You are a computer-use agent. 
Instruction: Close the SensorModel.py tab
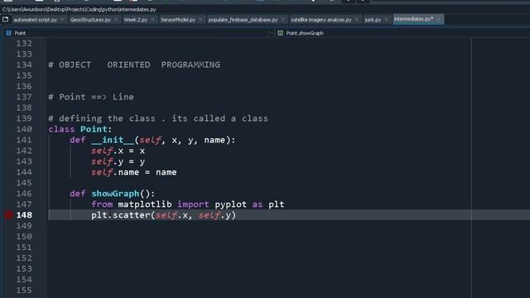click(200, 20)
